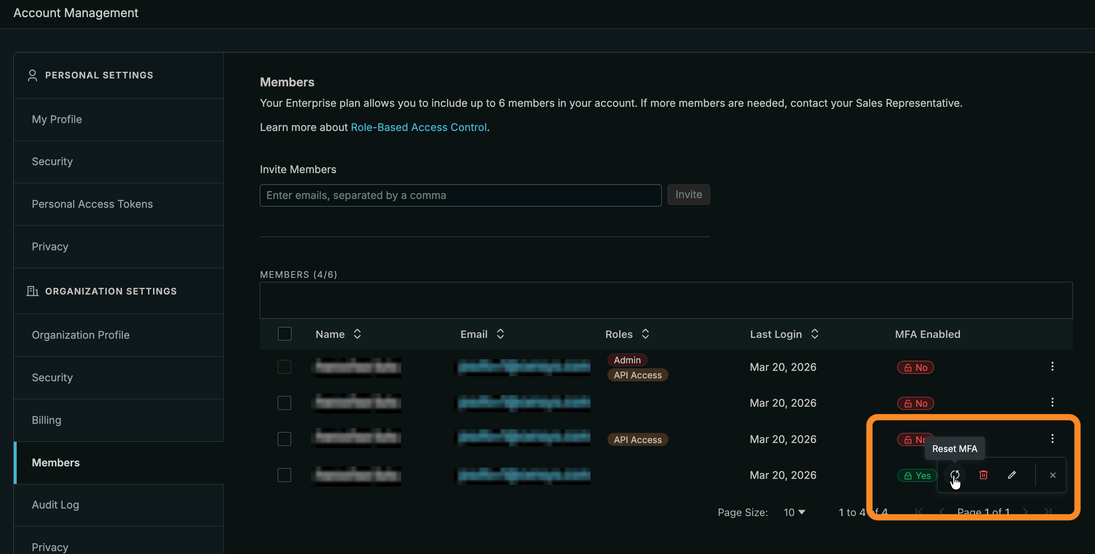Focus the invite emails input field
The height and width of the screenshot is (554, 1095).
(x=460, y=195)
